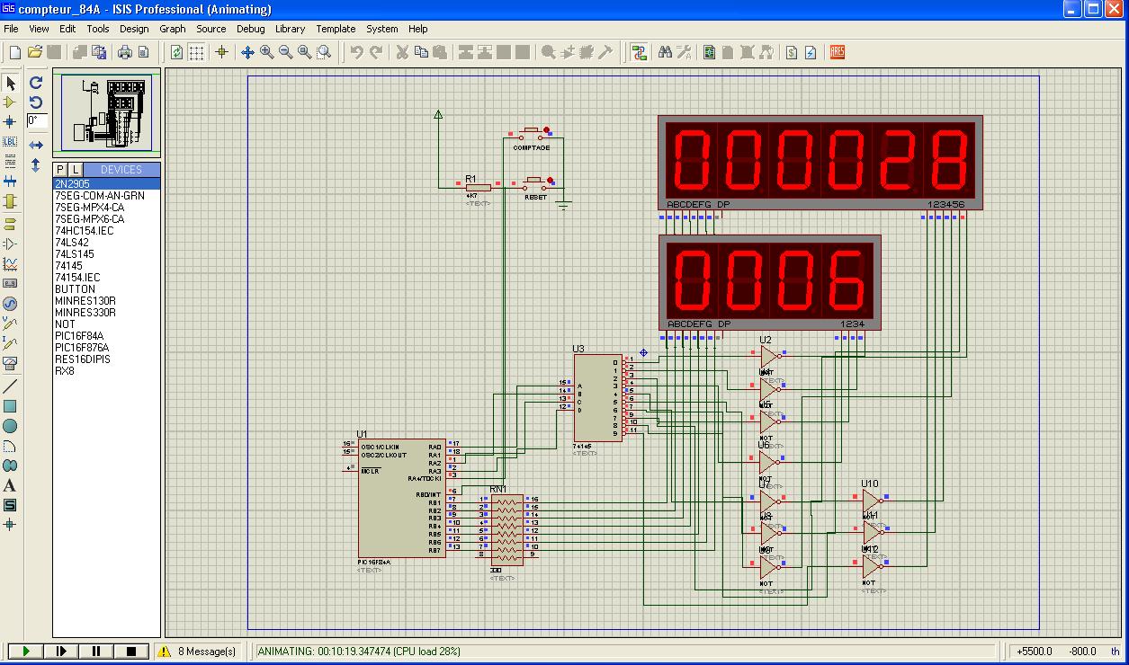Open the Bill of Materials report icon
This screenshot has height=665, width=1129.
[x=792, y=53]
